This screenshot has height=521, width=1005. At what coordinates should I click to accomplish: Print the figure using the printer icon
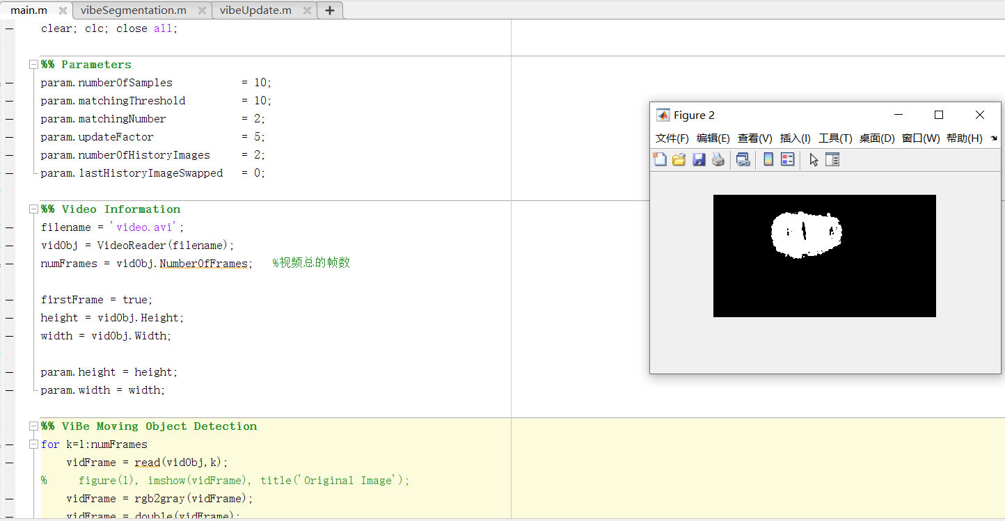(718, 159)
